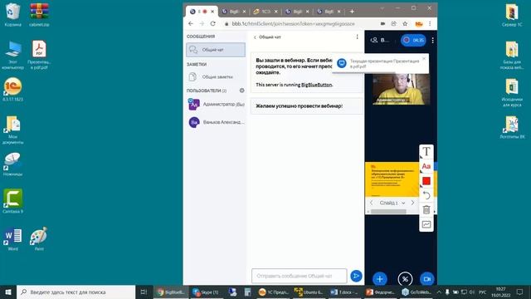Reload the browser page
This screenshot has height=299, width=531.
point(212,24)
